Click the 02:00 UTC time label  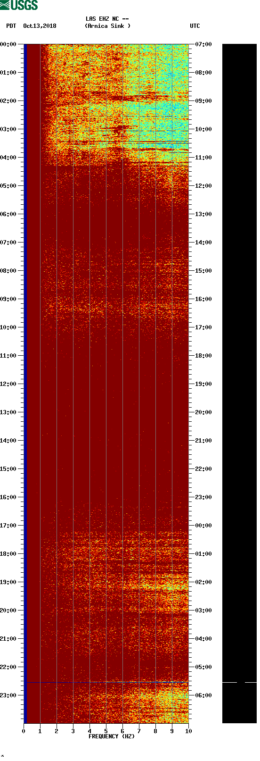203,582
